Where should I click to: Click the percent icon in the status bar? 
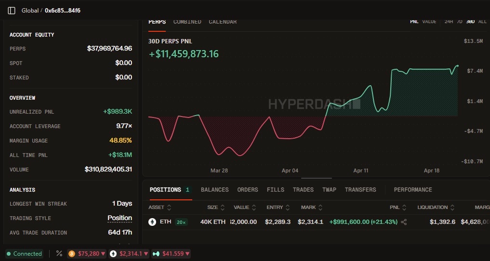point(59,254)
